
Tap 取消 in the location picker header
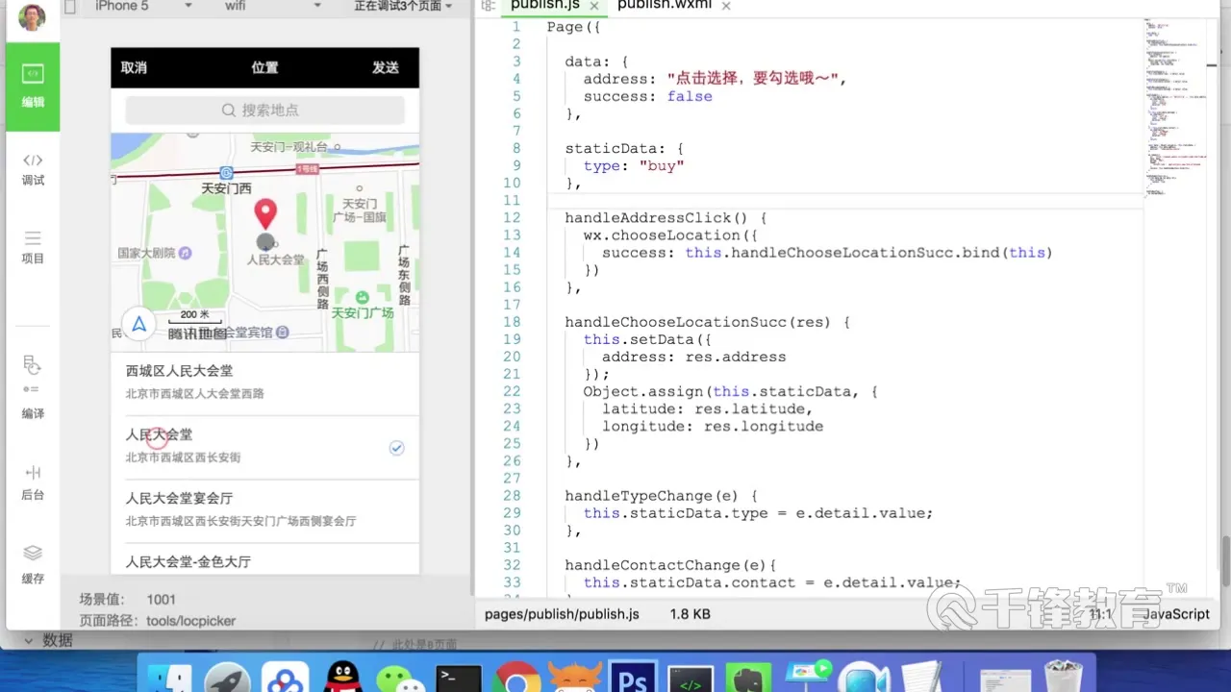click(x=134, y=67)
